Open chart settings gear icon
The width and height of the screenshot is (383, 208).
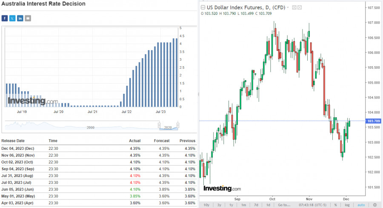click(x=374, y=205)
